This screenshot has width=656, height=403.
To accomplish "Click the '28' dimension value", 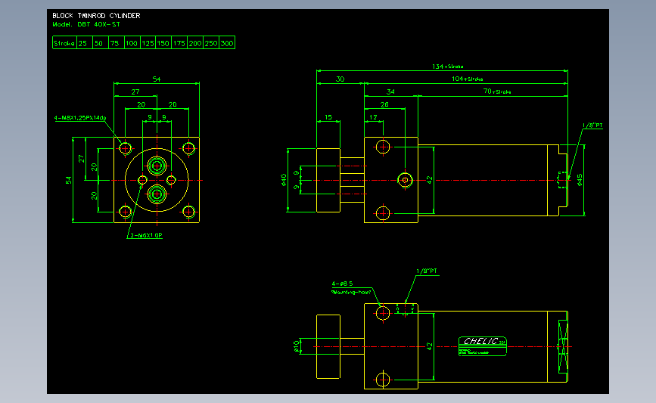I will click(384, 104).
